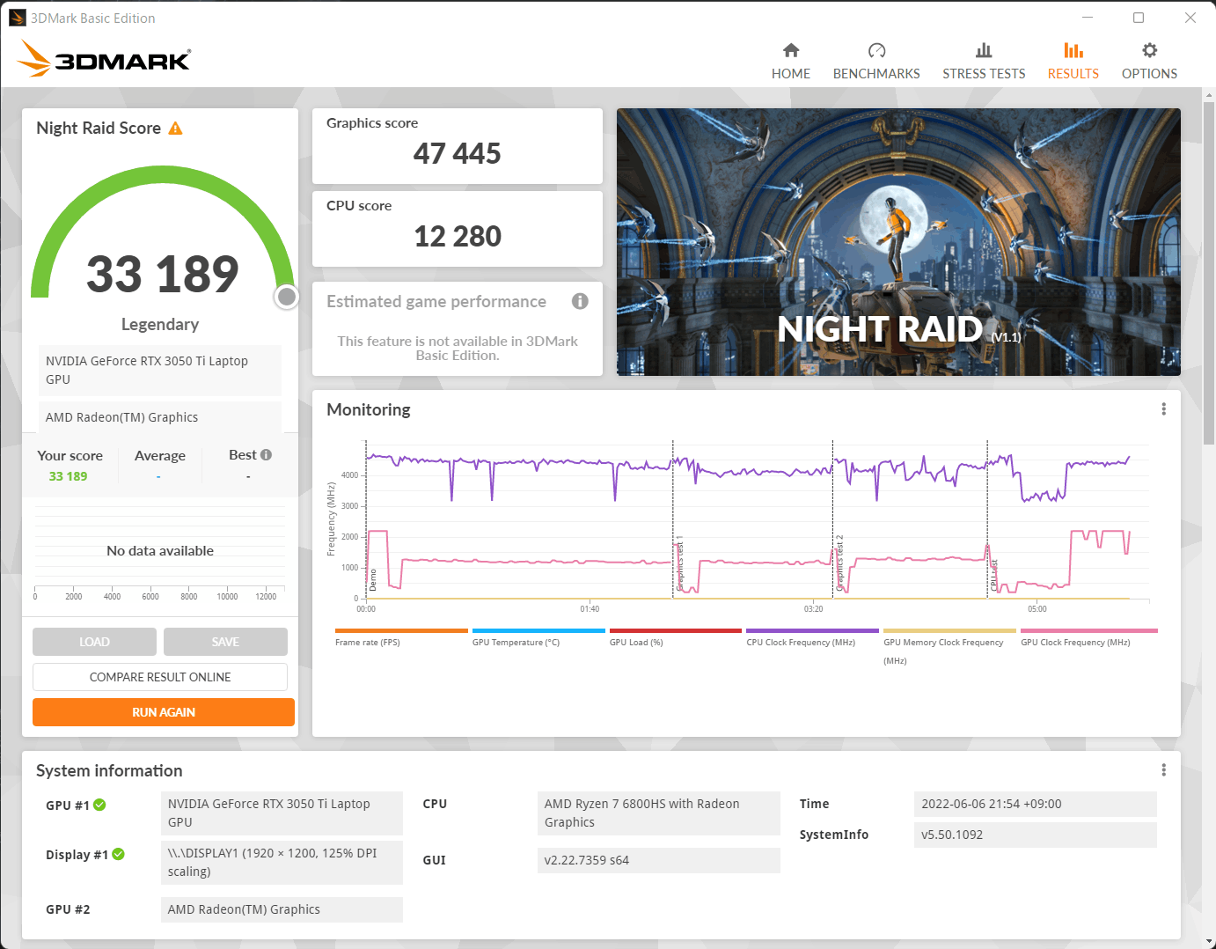Click the scrollbar up arrow
The height and width of the screenshot is (949, 1216).
tap(1209, 94)
